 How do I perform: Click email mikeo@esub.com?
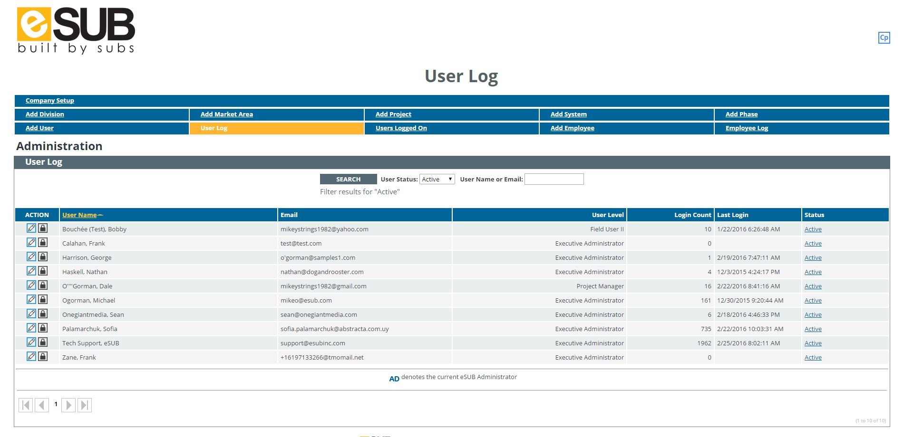pyautogui.click(x=306, y=300)
